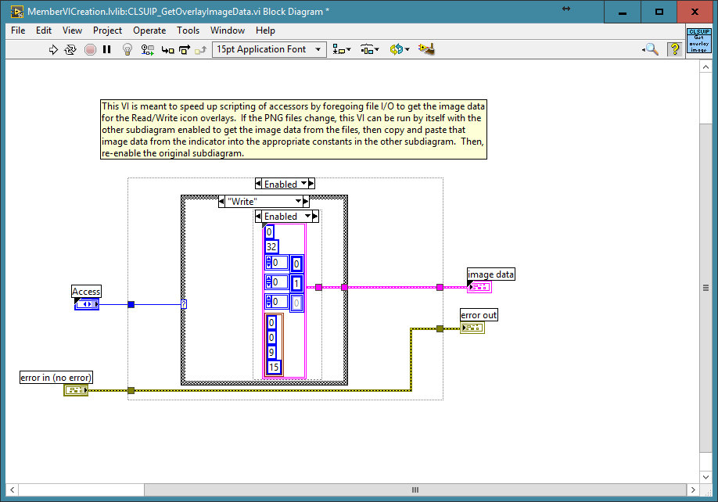Click the Pause Execution icon
The height and width of the screenshot is (502, 718).
tap(107, 48)
